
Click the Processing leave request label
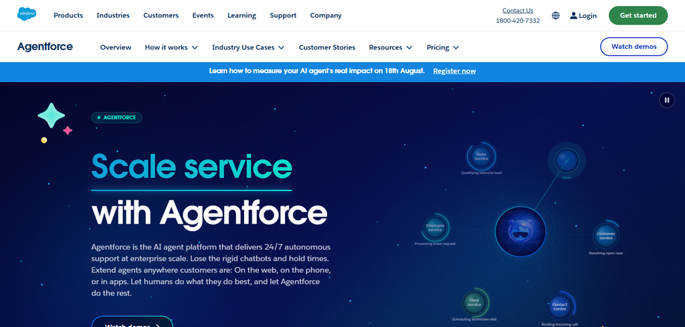[435, 244]
